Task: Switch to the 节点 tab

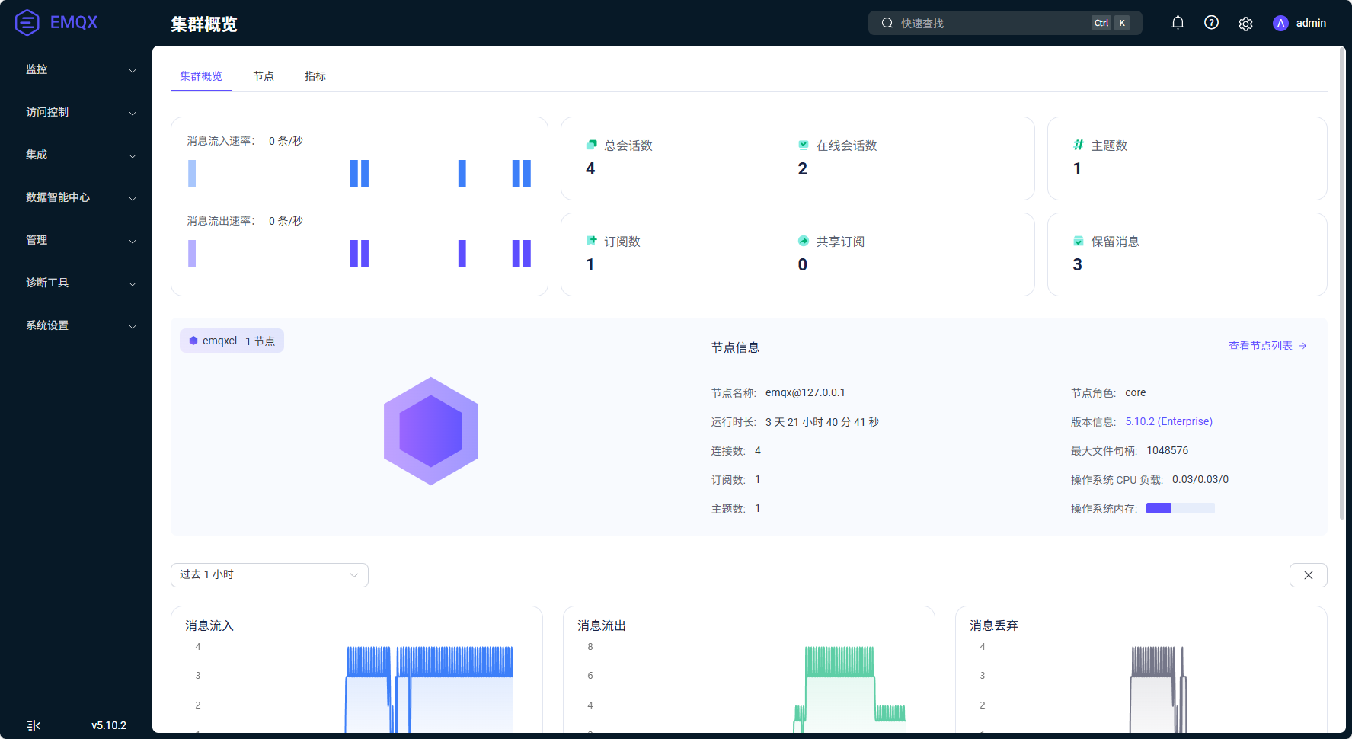Action: coord(264,76)
